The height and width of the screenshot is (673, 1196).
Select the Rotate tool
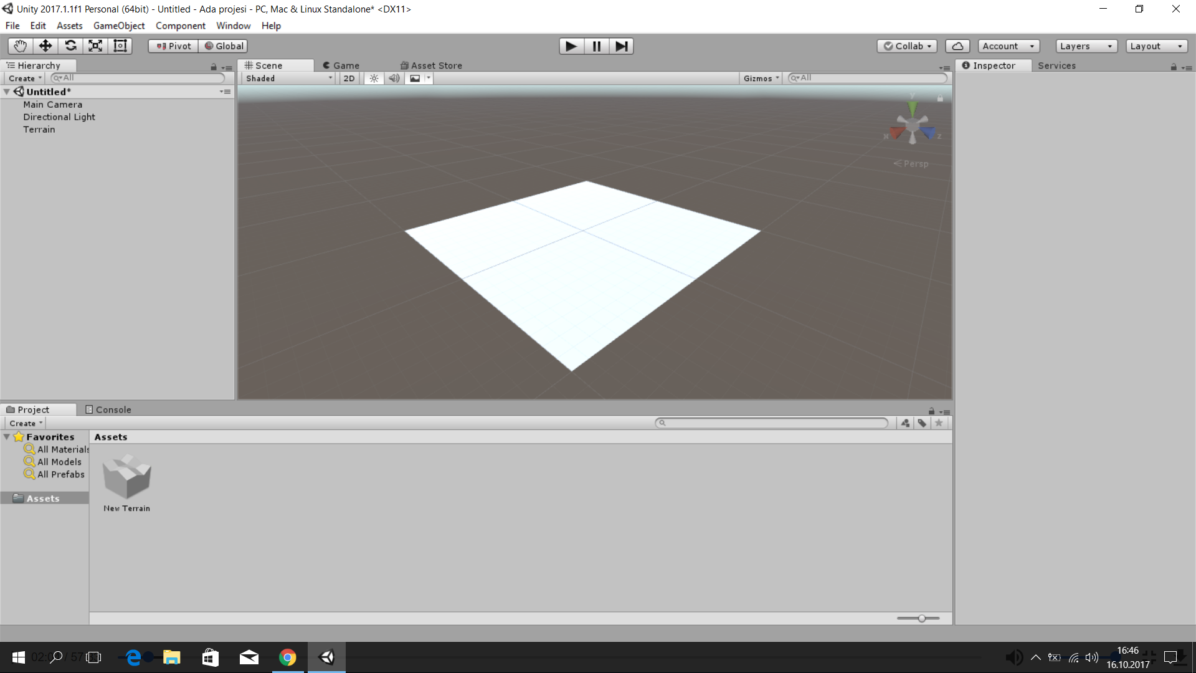point(70,46)
